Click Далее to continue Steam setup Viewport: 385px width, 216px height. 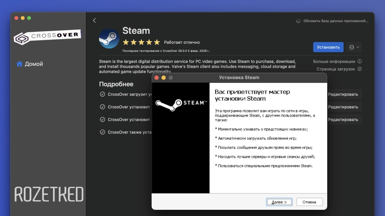pos(279,202)
